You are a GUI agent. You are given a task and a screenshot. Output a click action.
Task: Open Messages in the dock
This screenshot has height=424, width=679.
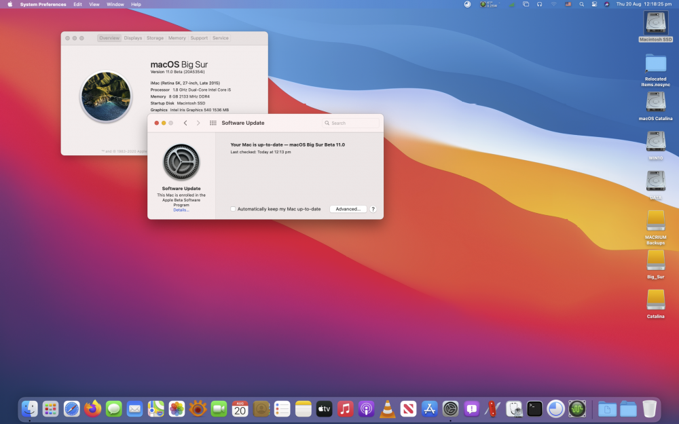[x=114, y=408]
